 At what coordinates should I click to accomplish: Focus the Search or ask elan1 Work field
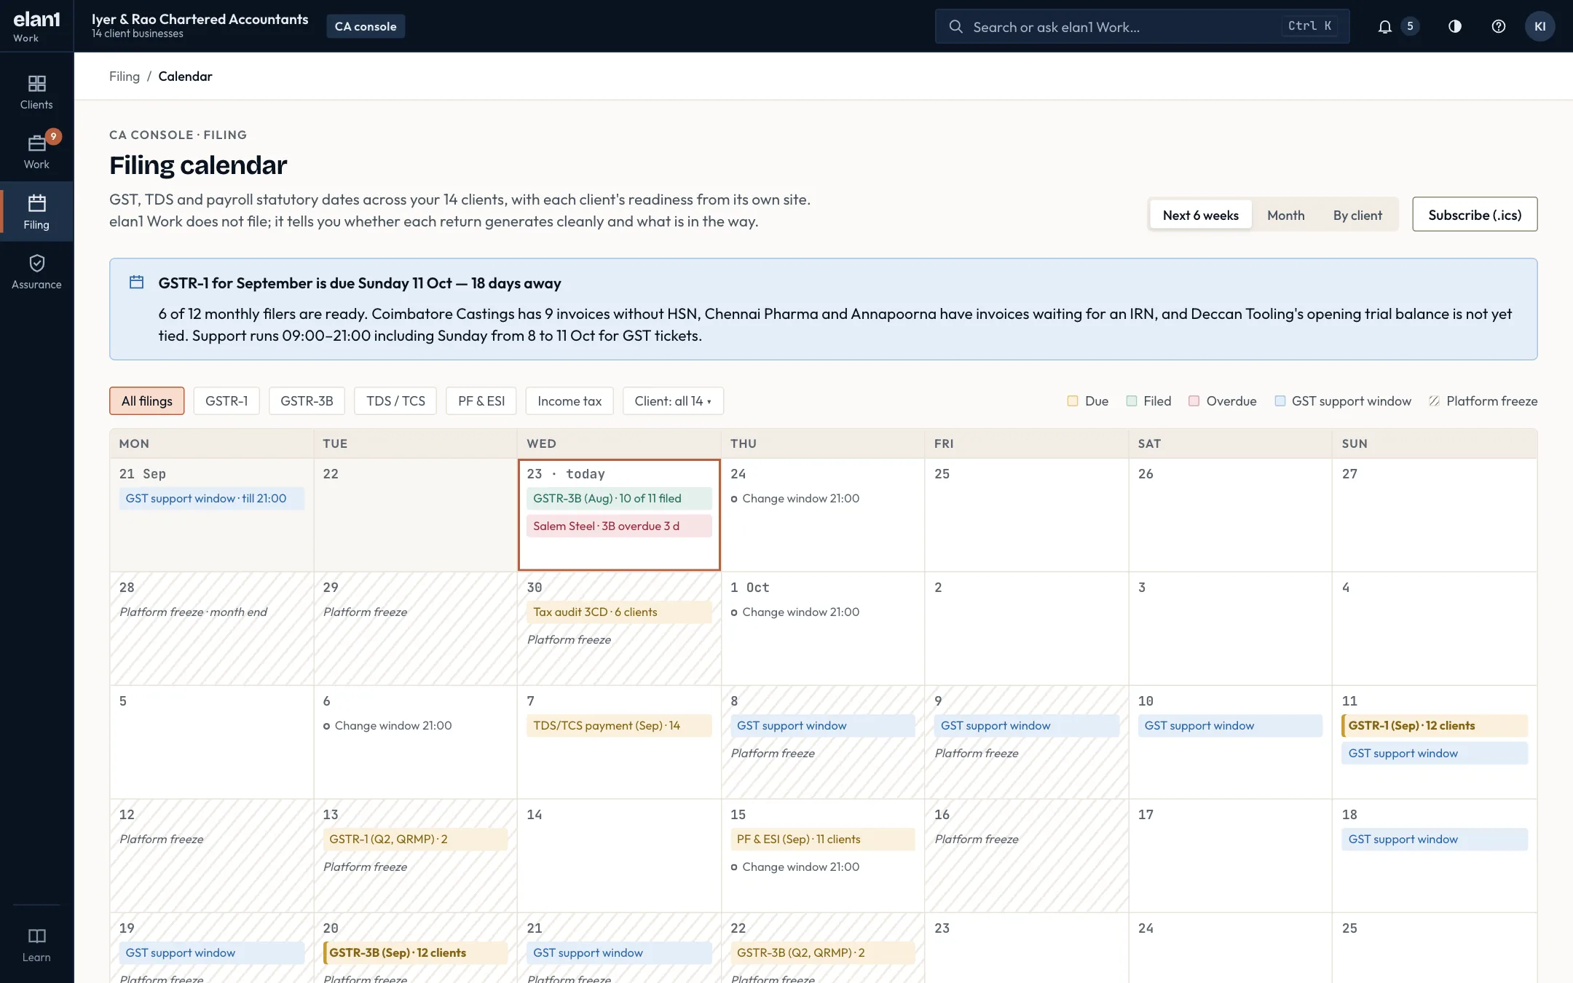tap(1142, 26)
